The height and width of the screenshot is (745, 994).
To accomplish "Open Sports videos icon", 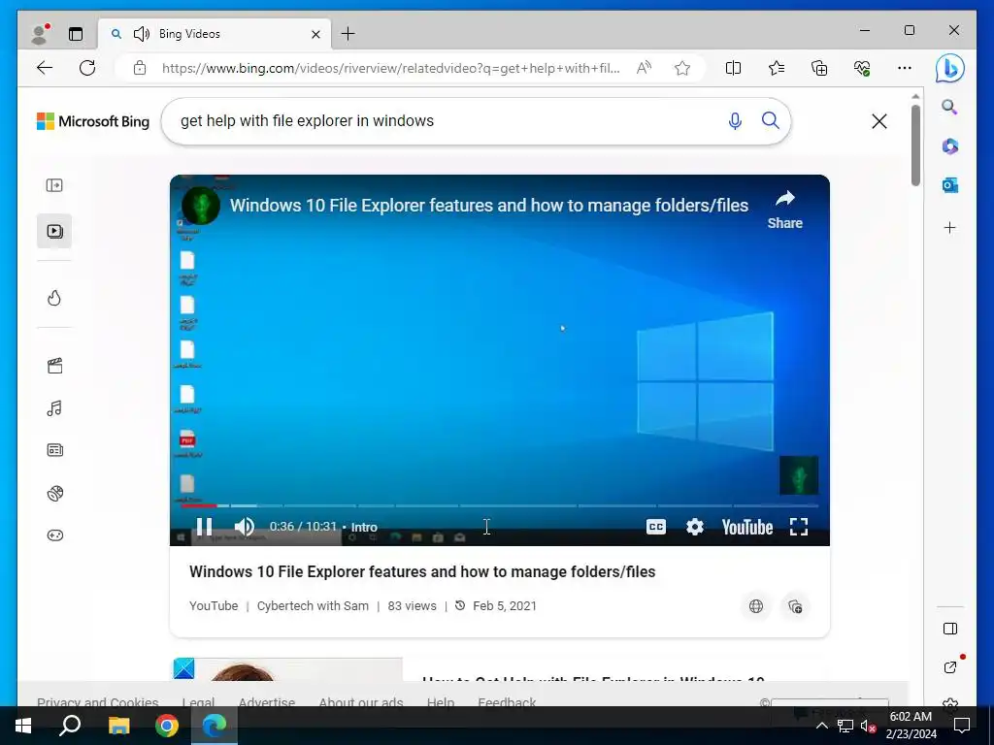I will point(54,493).
